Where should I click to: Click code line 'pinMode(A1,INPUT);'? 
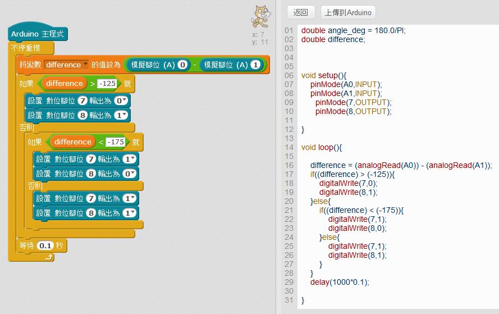pos(346,93)
